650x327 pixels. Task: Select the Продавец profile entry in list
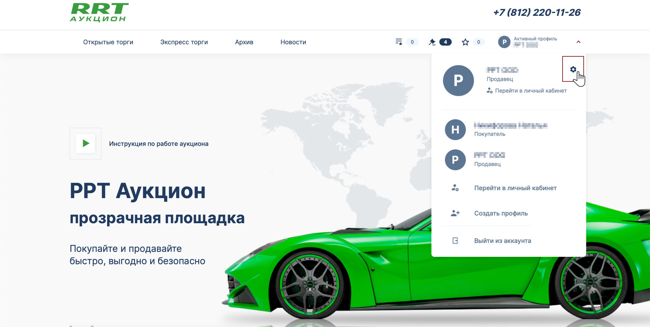pyautogui.click(x=508, y=160)
